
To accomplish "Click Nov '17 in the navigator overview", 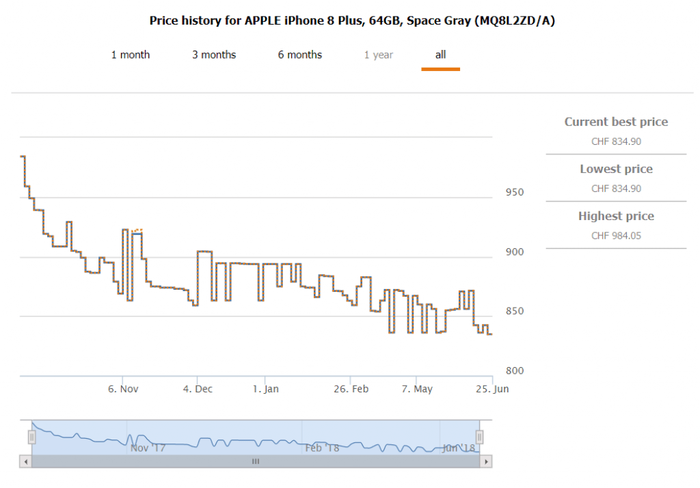I will (148, 448).
